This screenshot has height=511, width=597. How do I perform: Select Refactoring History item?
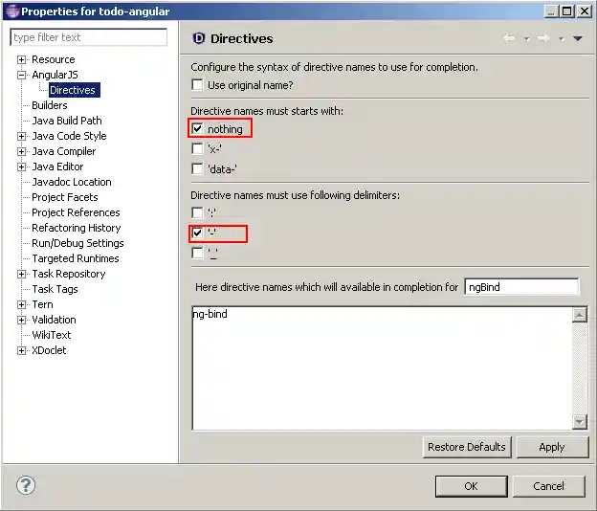point(77,228)
